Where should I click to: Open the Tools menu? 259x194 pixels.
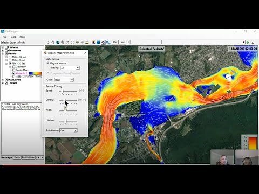(x=13, y=37)
